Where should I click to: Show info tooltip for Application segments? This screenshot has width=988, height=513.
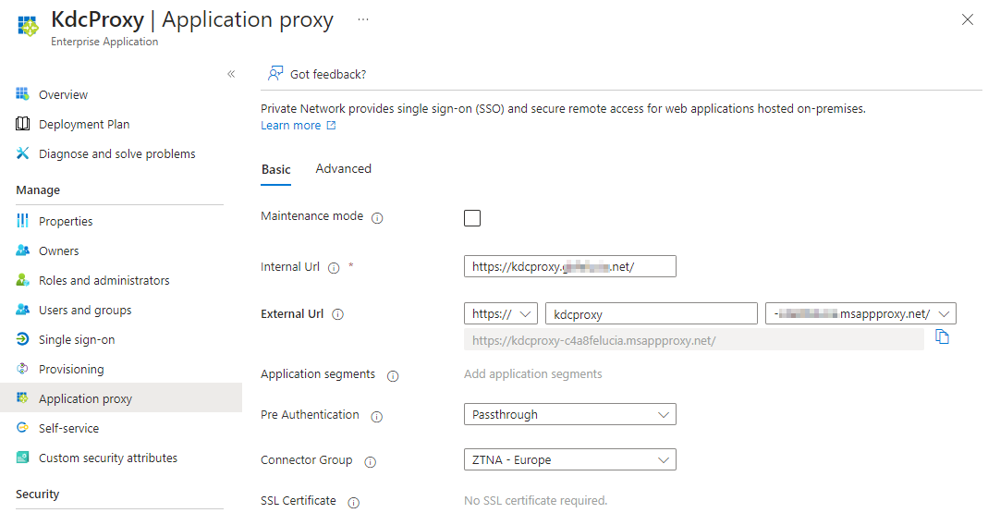393,376
